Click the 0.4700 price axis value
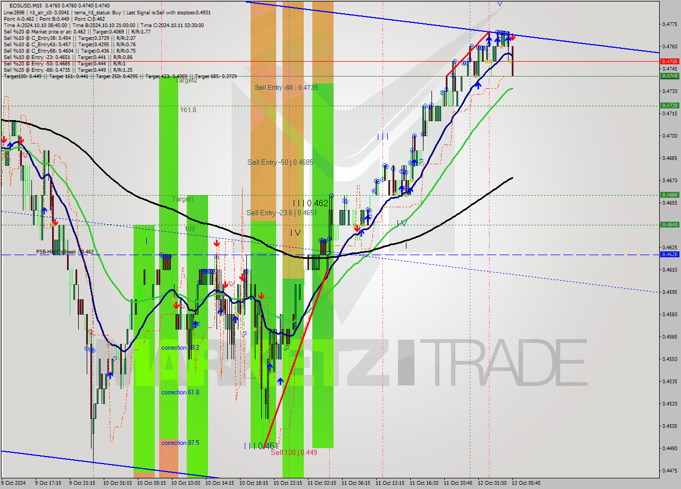This screenshot has width=681, height=489. [x=669, y=136]
